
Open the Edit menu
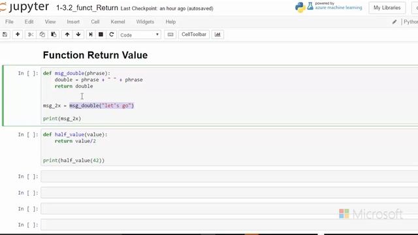tap(29, 22)
